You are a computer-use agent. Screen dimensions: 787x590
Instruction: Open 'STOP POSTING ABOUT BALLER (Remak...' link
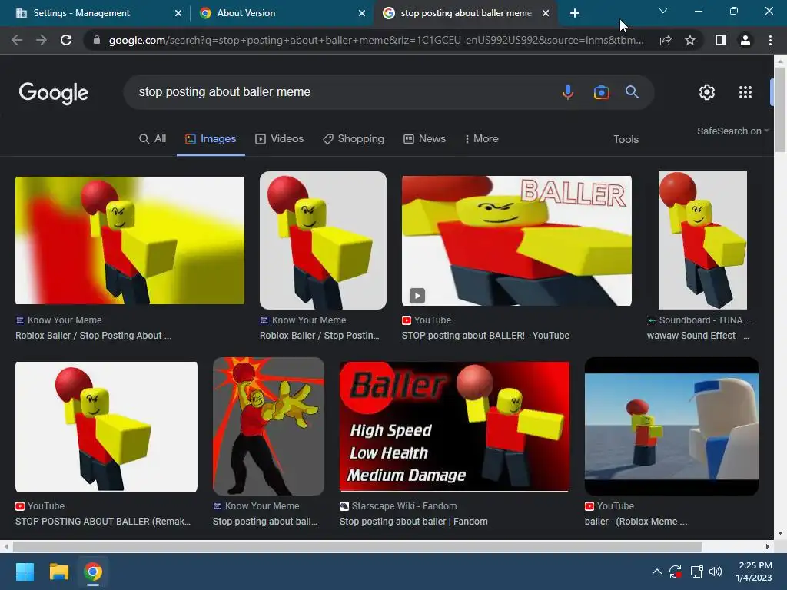(103, 522)
